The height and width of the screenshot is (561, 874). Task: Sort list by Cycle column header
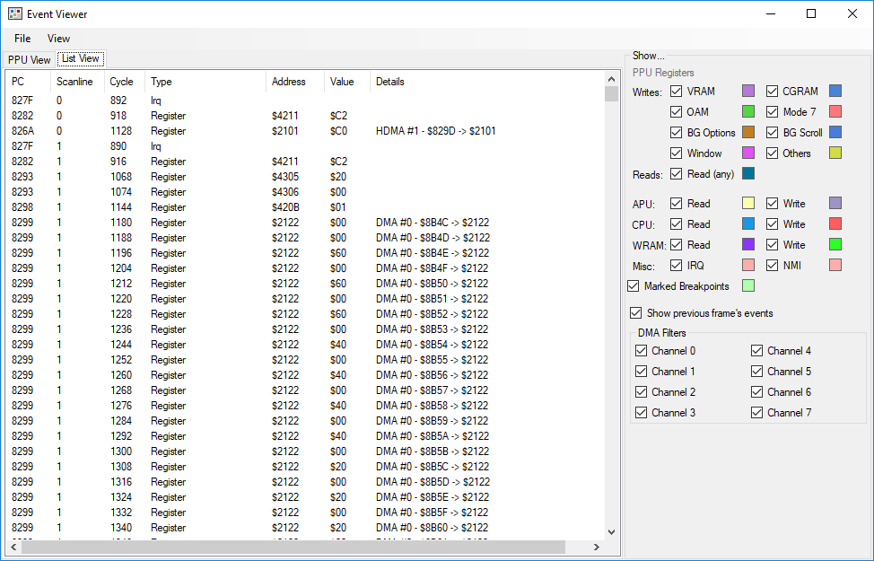[124, 82]
